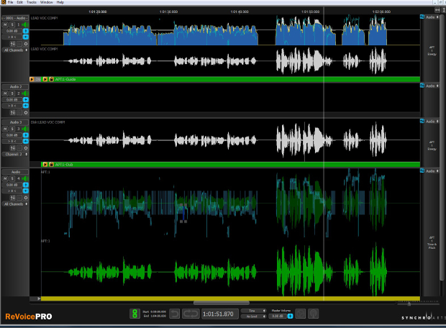Click the play arrow on the yellow output bar
Screen dimensions: 446x328
click(39, 299)
